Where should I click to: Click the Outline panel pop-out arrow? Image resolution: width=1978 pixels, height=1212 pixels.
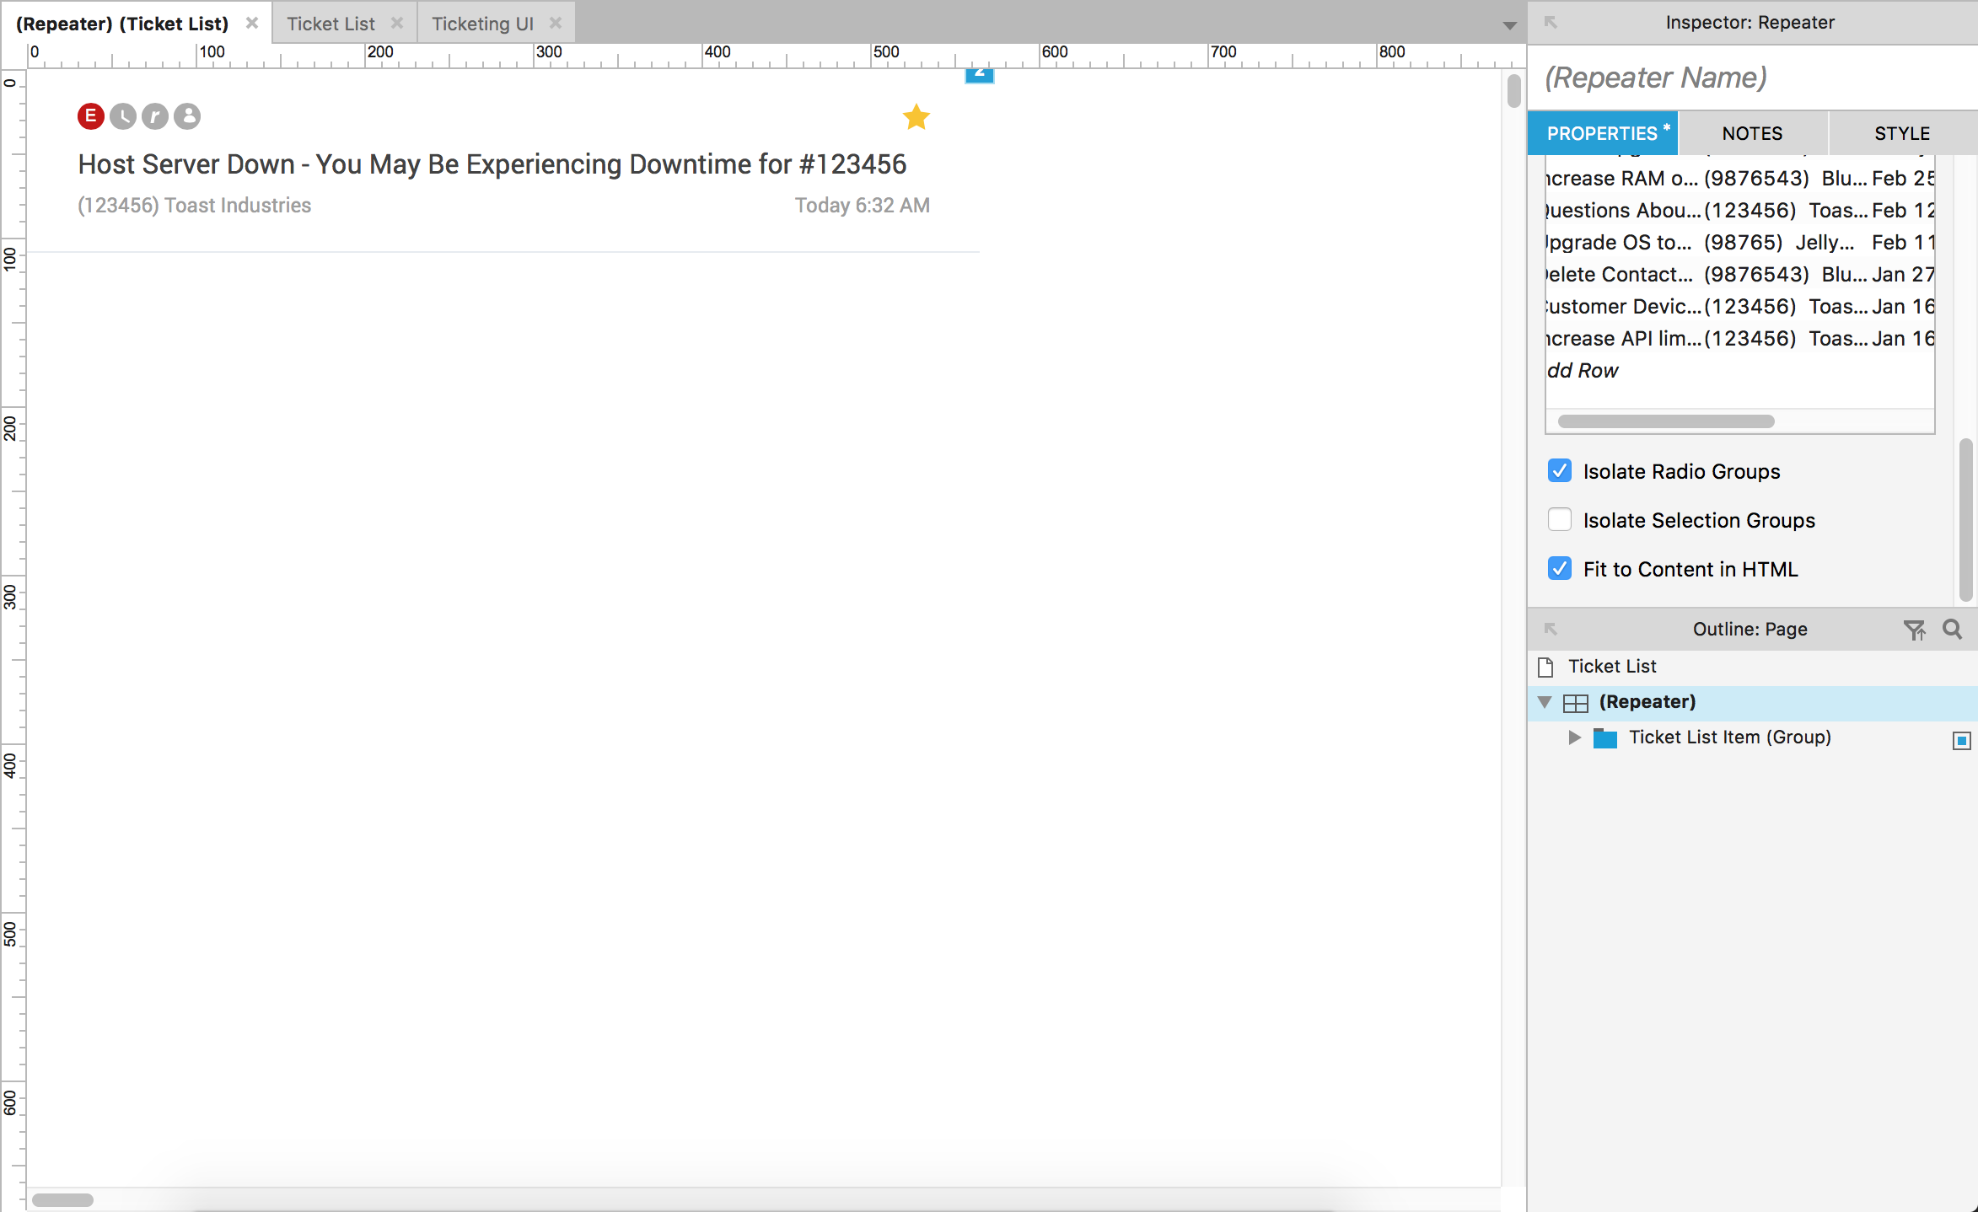(x=1551, y=629)
